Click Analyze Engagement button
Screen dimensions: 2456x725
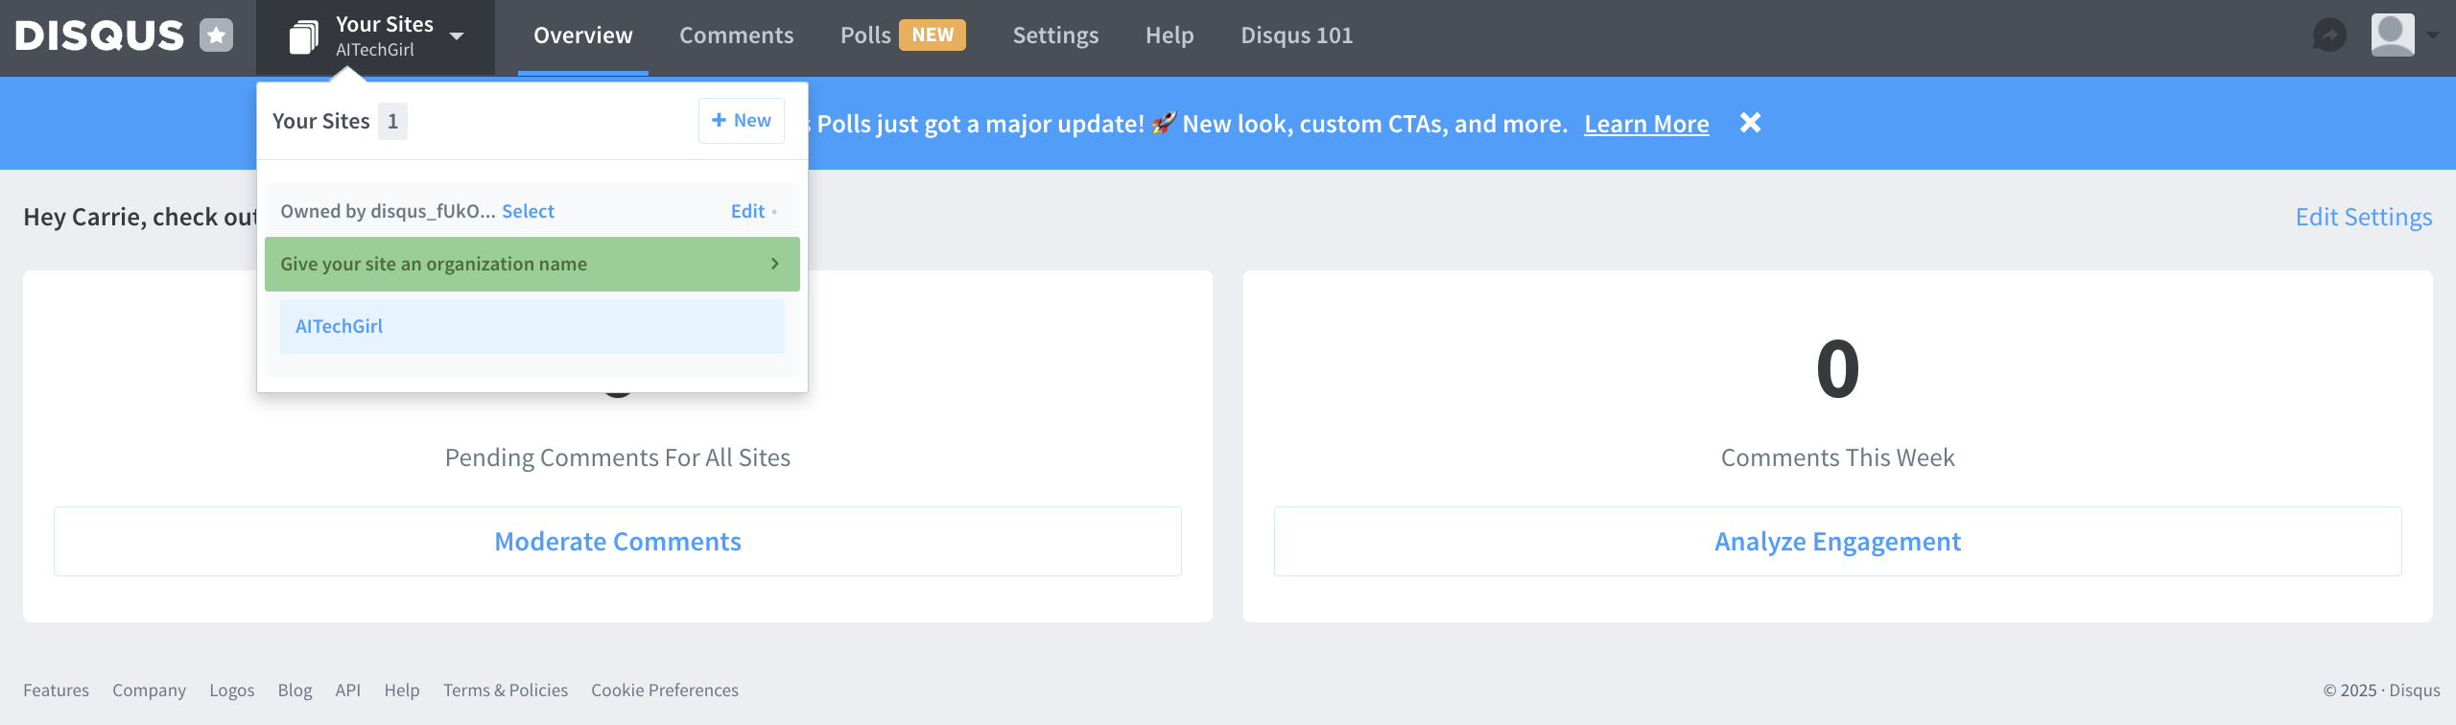pyautogui.click(x=1838, y=542)
